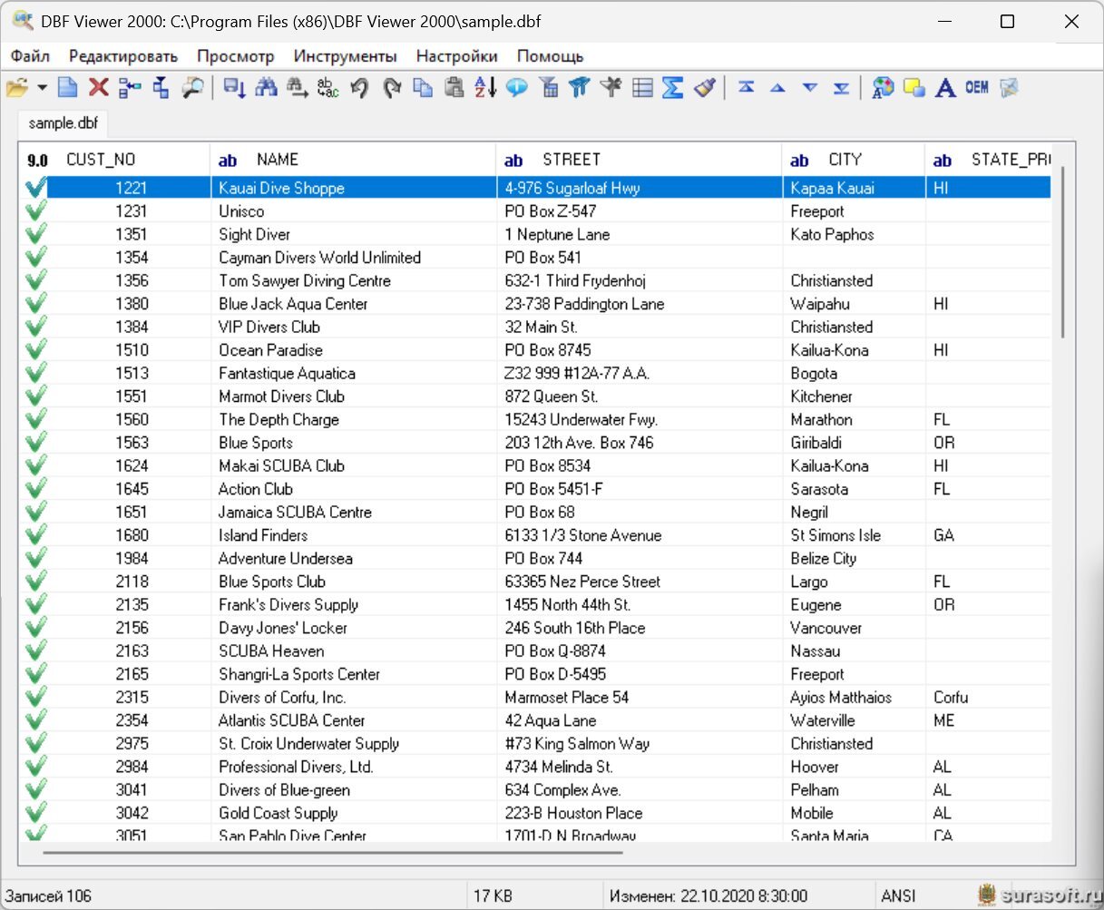Jump to last record arrow icon
The image size is (1104, 910).
click(842, 88)
